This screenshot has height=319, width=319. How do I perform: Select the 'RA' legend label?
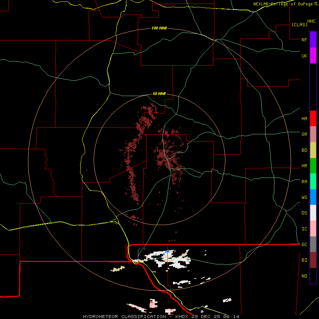point(304,182)
